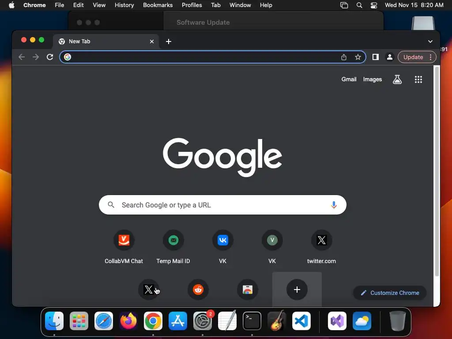Open the Chrome profile avatar
The image size is (452, 339).
pyautogui.click(x=389, y=57)
